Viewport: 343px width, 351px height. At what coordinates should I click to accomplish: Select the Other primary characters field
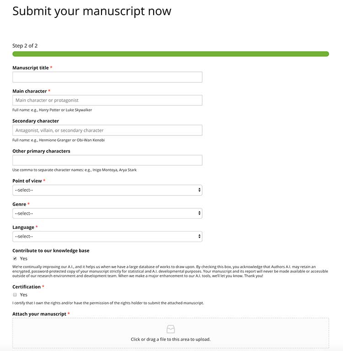[x=107, y=160]
